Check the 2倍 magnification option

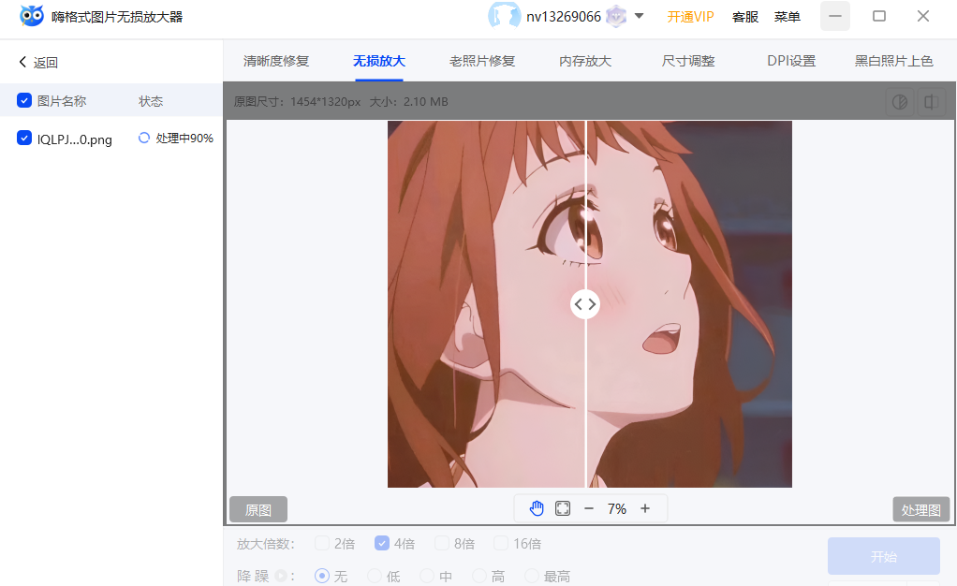pos(322,543)
